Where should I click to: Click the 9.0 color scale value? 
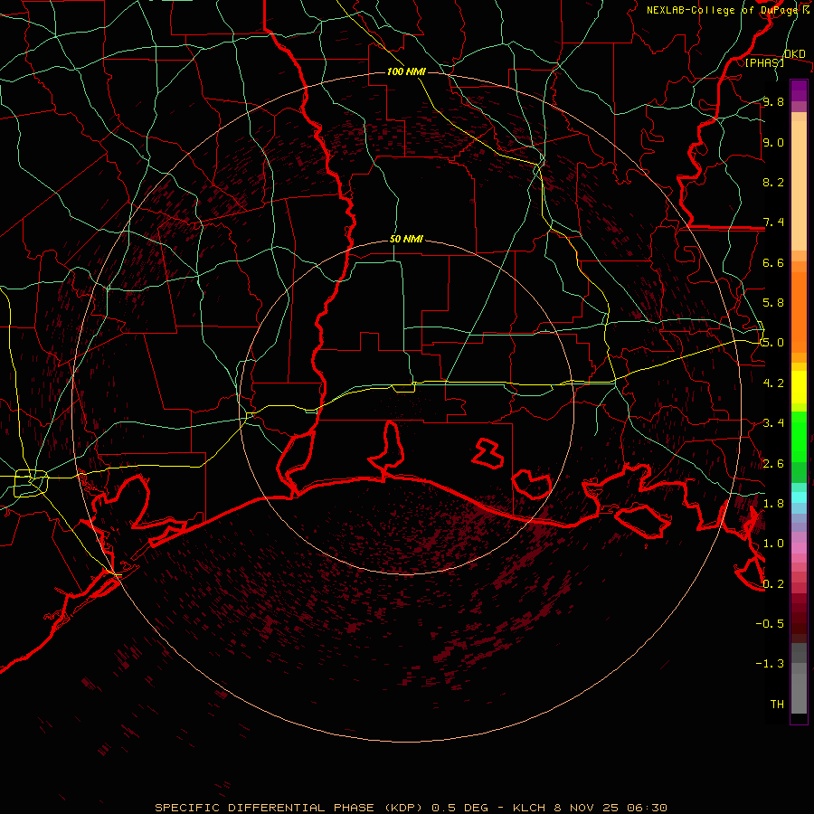pos(773,142)
